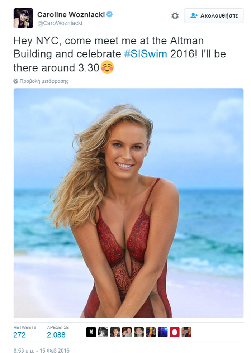Click the globe icon beside translation link
This screenshot has width=251, height=353.
point(16,81)
